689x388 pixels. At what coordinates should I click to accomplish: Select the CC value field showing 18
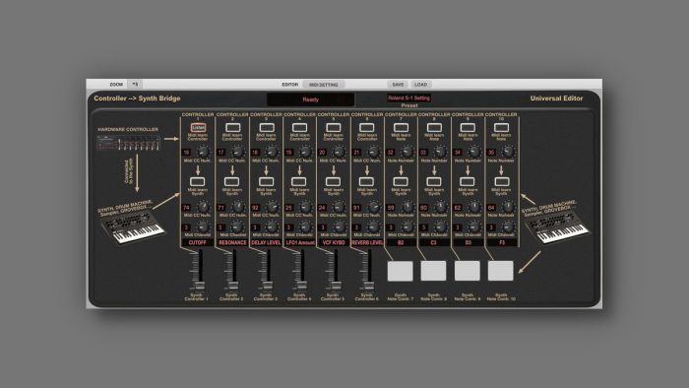click(255, 153)
